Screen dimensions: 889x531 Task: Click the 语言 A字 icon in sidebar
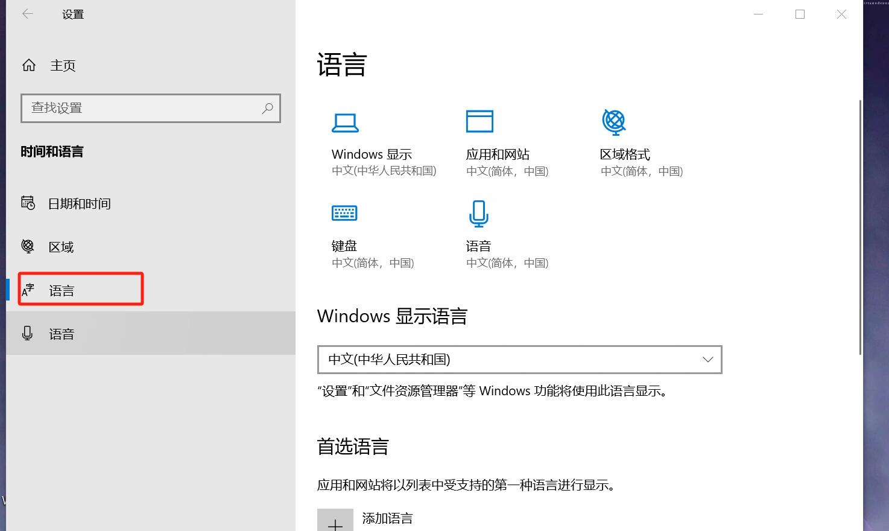pyautogui.click(x=28, y=290)
